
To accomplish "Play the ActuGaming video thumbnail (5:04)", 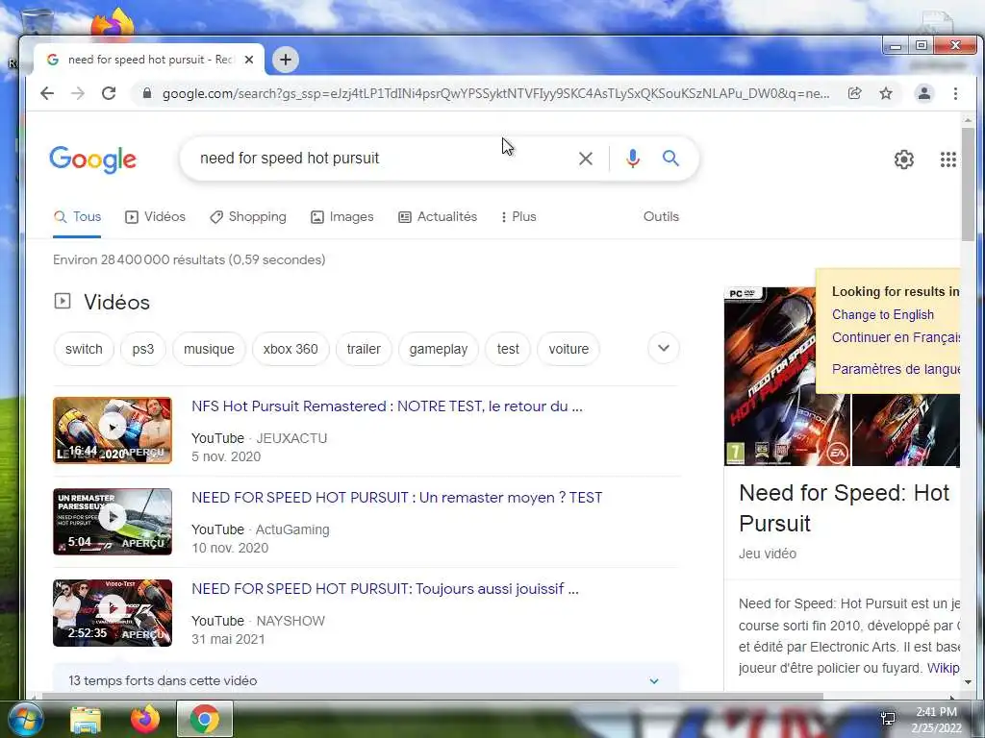I will click(113, 522).
